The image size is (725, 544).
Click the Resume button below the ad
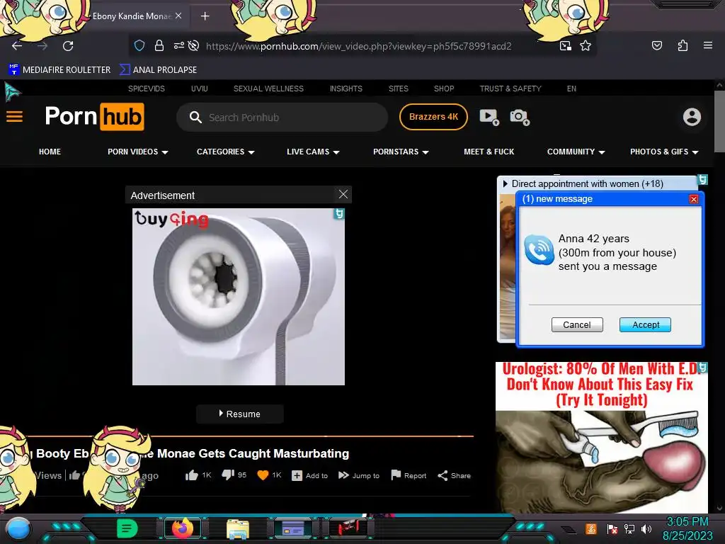[239, 414]
